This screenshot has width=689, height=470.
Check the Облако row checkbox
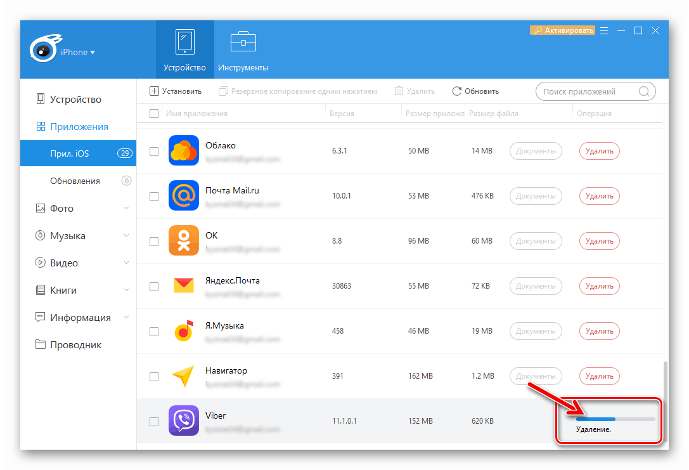click(154, 151)
